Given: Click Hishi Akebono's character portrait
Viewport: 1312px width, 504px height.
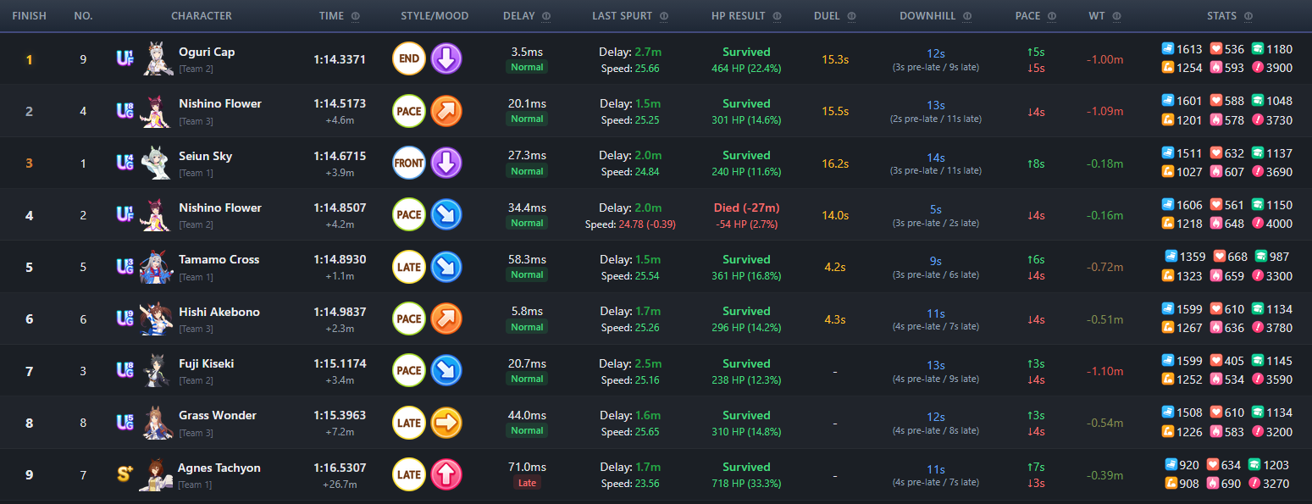Looking at the screenshot, I should pyautogui.click(x=158, y=318).
